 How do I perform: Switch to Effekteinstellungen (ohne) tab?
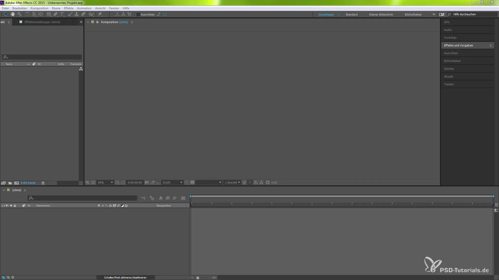[42, 22]
